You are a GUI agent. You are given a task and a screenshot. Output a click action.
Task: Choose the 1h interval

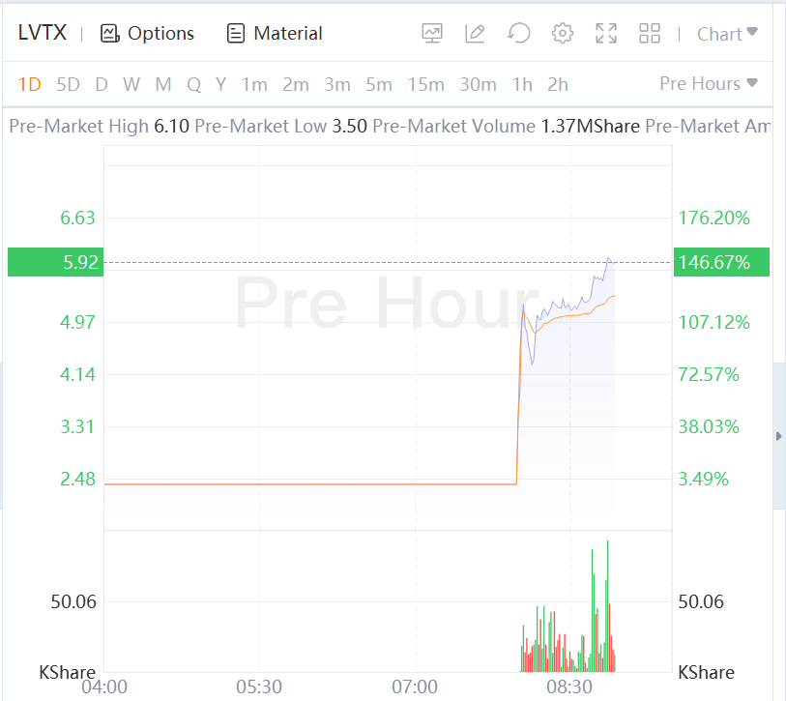pos(522,84)
